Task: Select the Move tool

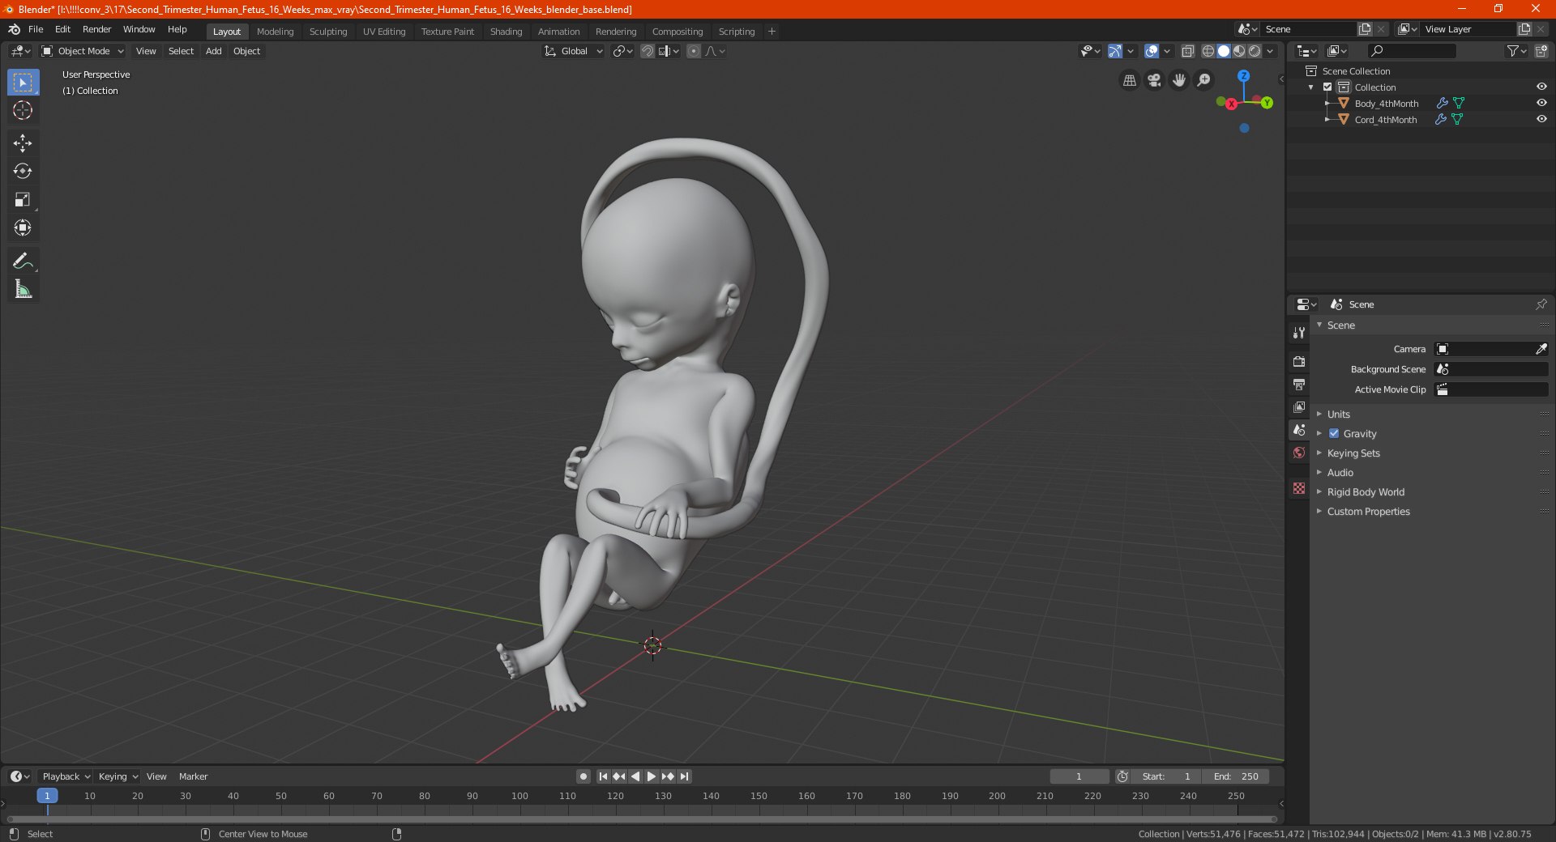Action: [23, 143]
